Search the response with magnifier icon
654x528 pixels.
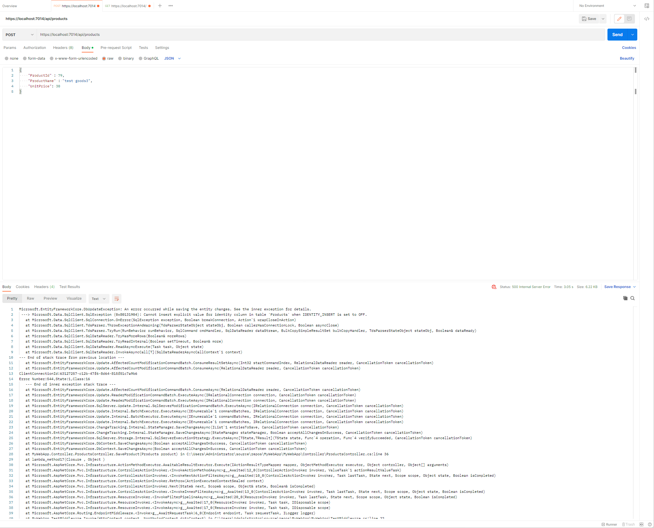[x=633, y=298]
